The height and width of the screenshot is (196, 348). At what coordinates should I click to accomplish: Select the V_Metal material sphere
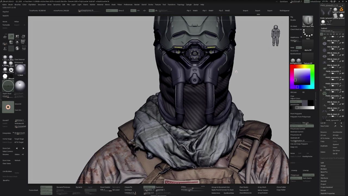[5, 63]
